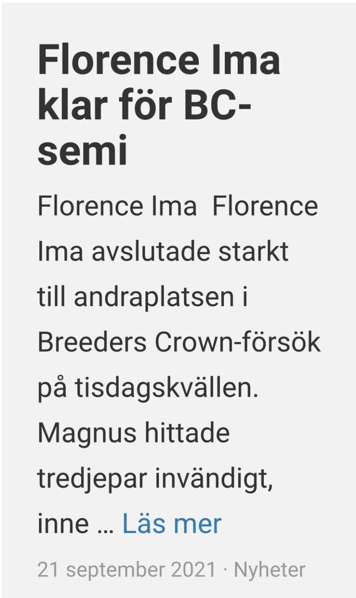356x598 pixels.
Task: Click the second 'Florence' in the first excerpt line
Action: pyautogui.click(x=265, y=206)
